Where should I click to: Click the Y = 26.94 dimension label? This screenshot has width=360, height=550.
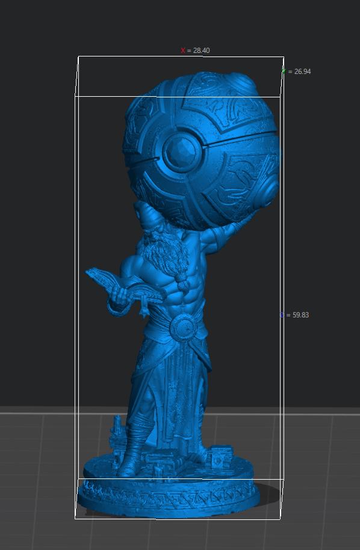(296, 72)
